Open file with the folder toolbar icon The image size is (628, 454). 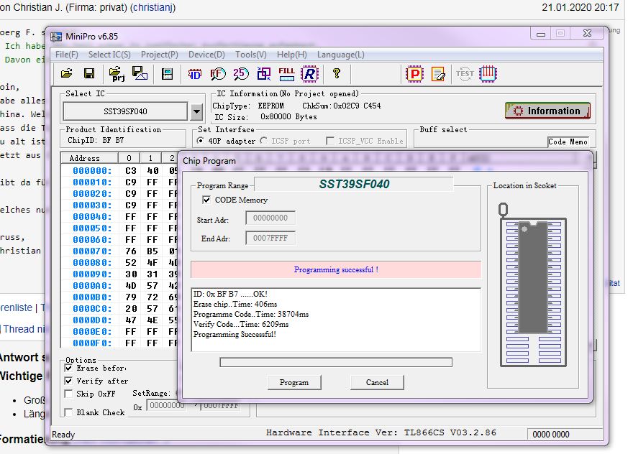tap(66, 73)
